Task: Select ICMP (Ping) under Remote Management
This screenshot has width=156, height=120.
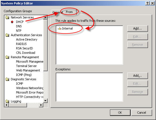Action: 24,75
